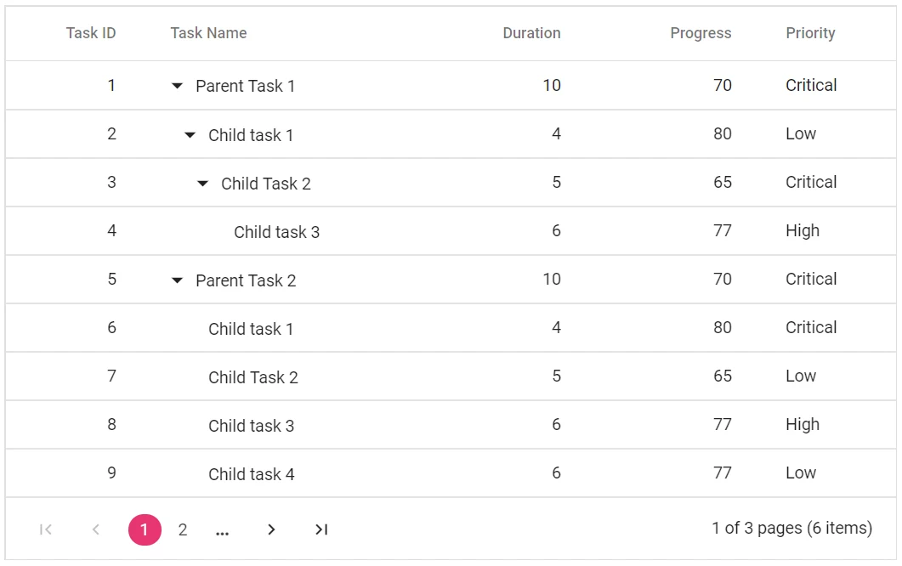The width and height of the screenshot is (902, 566).
Task: Click the pager ellipsis to reveal more pages
Action: [222, 529]
